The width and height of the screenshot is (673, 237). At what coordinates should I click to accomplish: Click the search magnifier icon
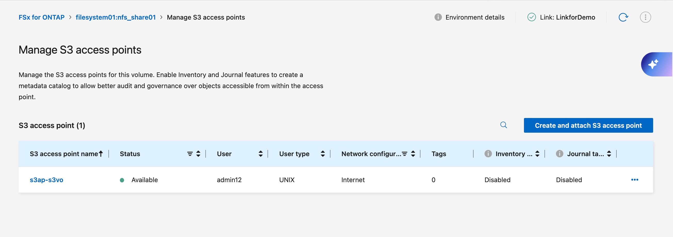click(x=503, y=125)
